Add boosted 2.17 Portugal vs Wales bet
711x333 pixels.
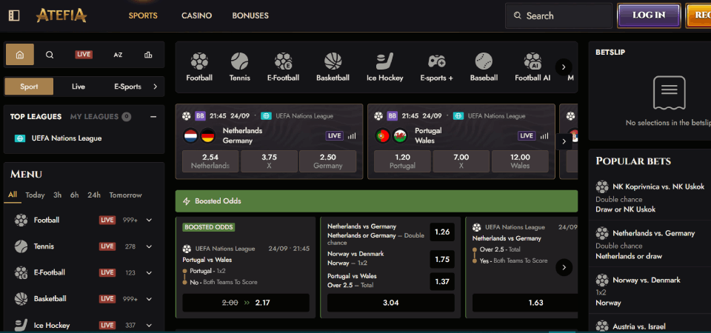[x=246, y=303]
